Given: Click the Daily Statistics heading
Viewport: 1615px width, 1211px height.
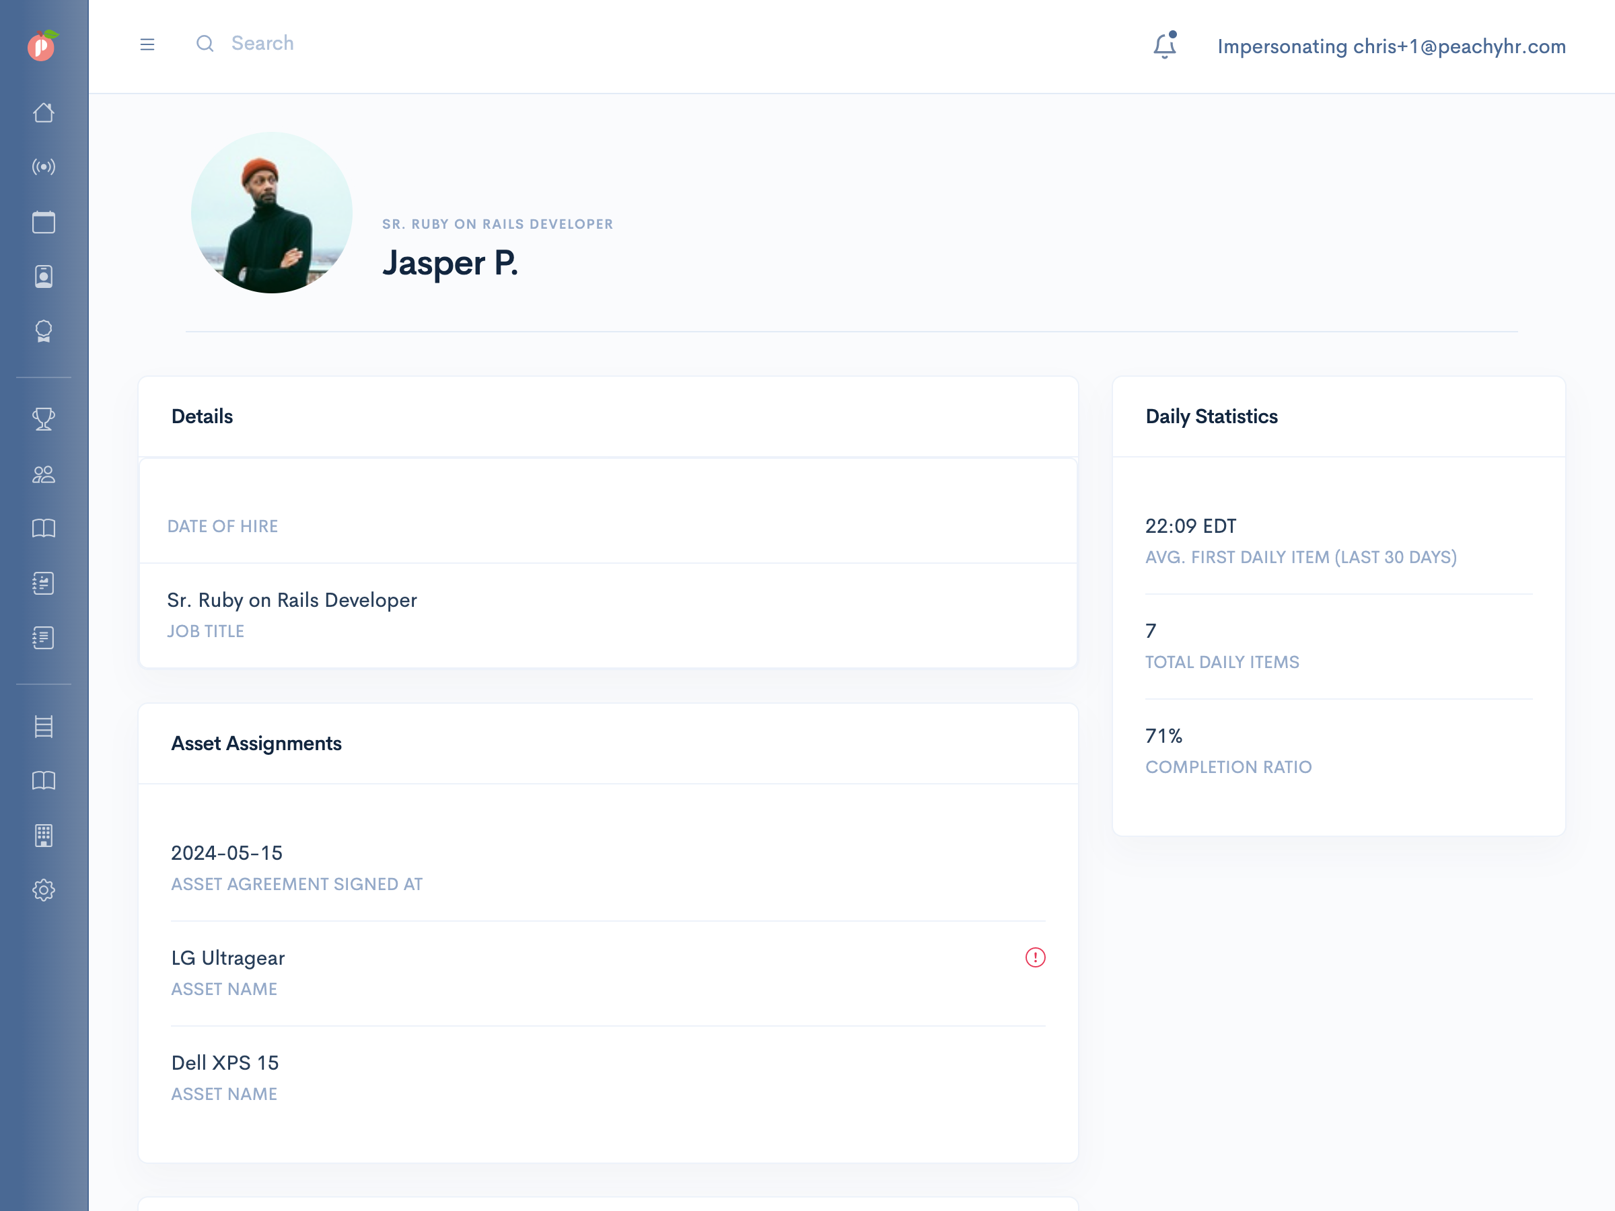Looking at the screenshot, I should coord(1212,416).
